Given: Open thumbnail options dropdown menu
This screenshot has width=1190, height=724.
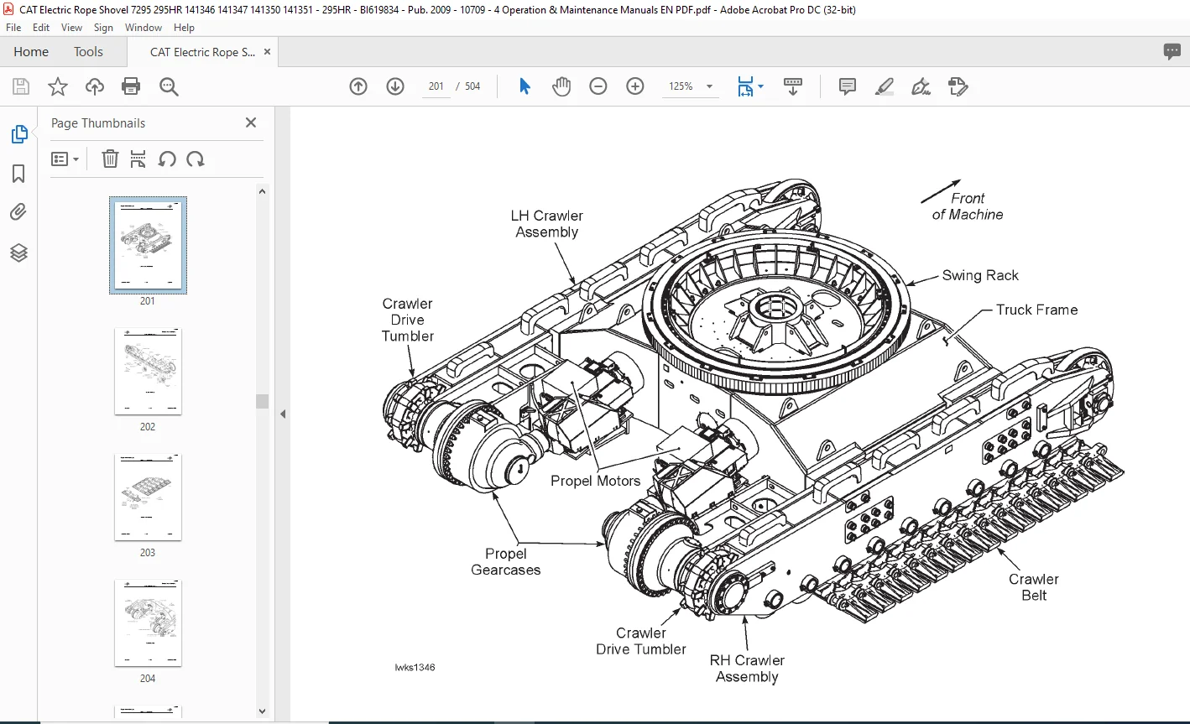Looking at the screenshot, I should (65, 159).
